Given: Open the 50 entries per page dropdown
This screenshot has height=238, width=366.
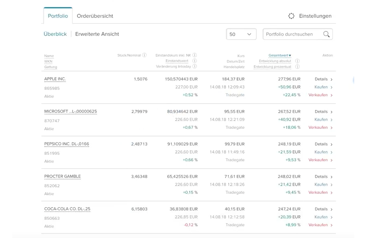Looking at the screenshot, I should click(241, 34).
